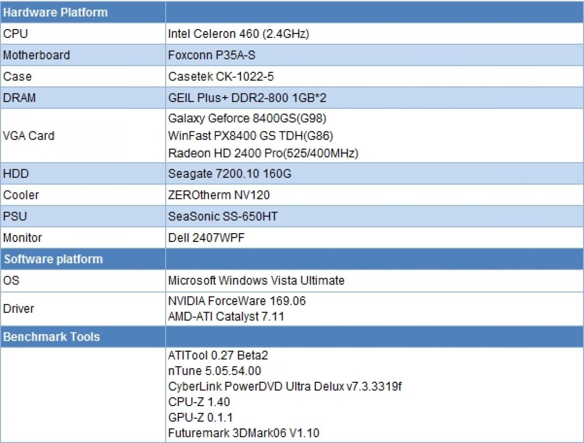This screenshot has width=584, height=443.
Task: Select 'Radeon HD 2400 Pro(525/400MHz)' line
Action: click(263, 153)
